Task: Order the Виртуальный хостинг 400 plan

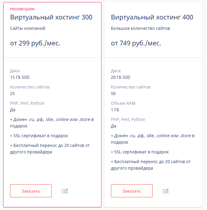Action: click(x=132, y=191)
